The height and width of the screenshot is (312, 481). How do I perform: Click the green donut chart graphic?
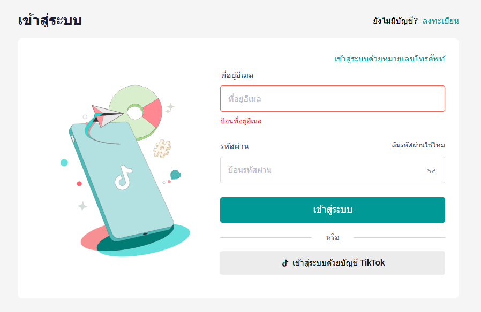(x=136, y=110)
